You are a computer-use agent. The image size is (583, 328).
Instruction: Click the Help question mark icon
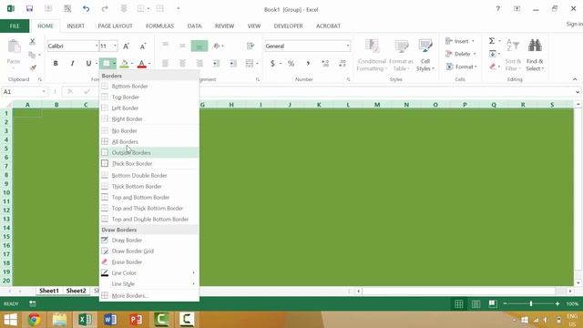(497, 8)
